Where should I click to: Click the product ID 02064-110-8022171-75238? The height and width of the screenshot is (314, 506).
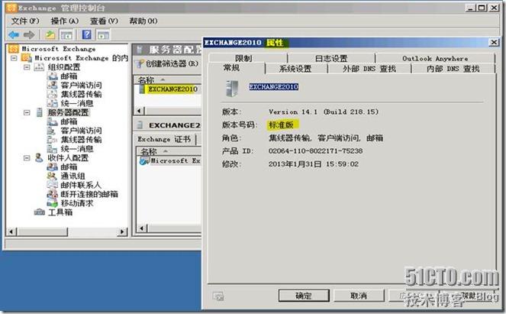[x=316, y=151]
